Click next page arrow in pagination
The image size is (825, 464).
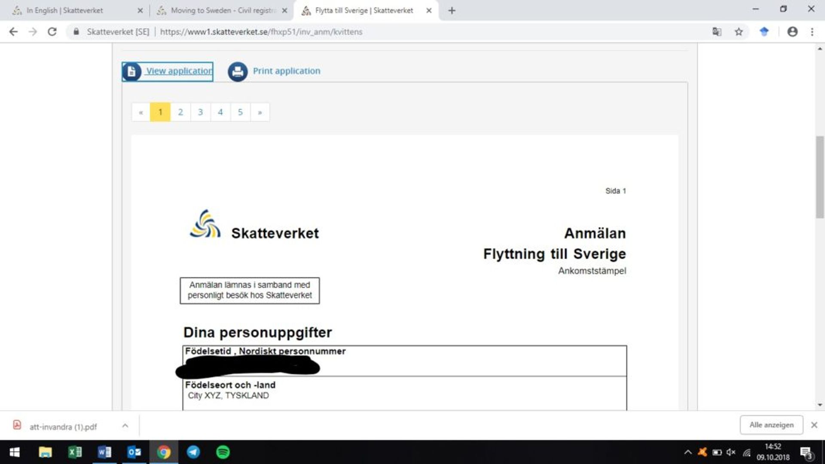tap(260, 112)
